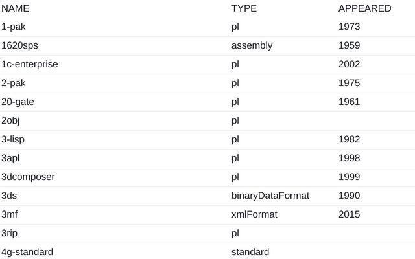Open the 3dcomposer entry
This screenshot has height=259, width=415.
[28, 177]
